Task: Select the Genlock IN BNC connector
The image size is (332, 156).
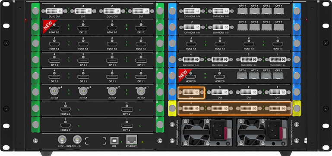Action: coord(77,139)
